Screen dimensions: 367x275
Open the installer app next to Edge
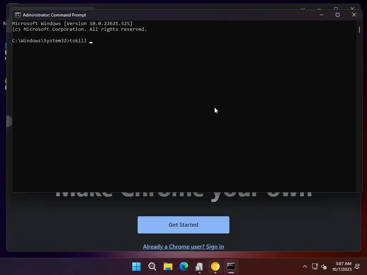[x=199, y=266]
